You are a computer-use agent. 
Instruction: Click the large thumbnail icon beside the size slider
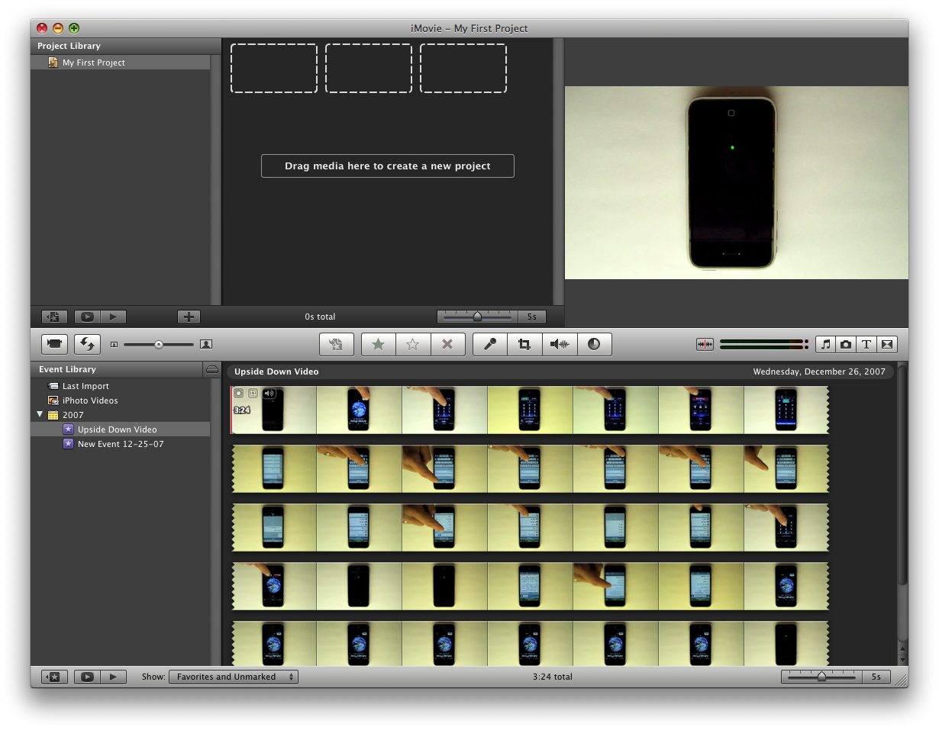(x=205, y=345)
